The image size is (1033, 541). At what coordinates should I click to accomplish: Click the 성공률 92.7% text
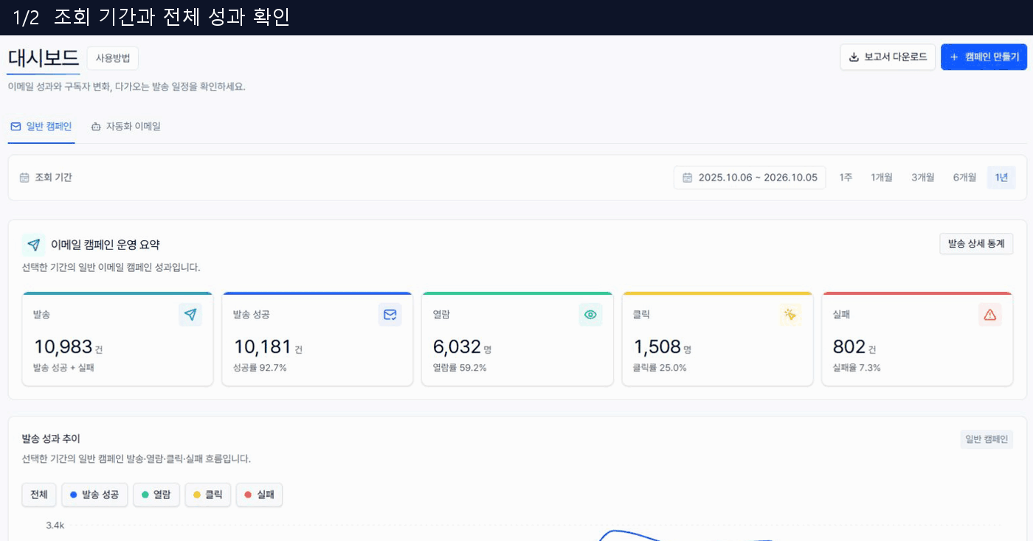[x=260, y=368]
